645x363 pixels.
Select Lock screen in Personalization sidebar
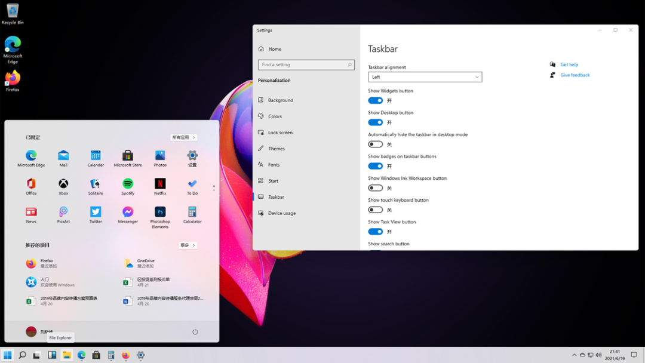[280, 133]
